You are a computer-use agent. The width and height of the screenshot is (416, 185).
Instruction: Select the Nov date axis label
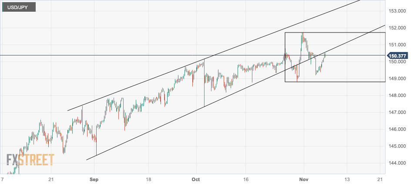point(303,179)
